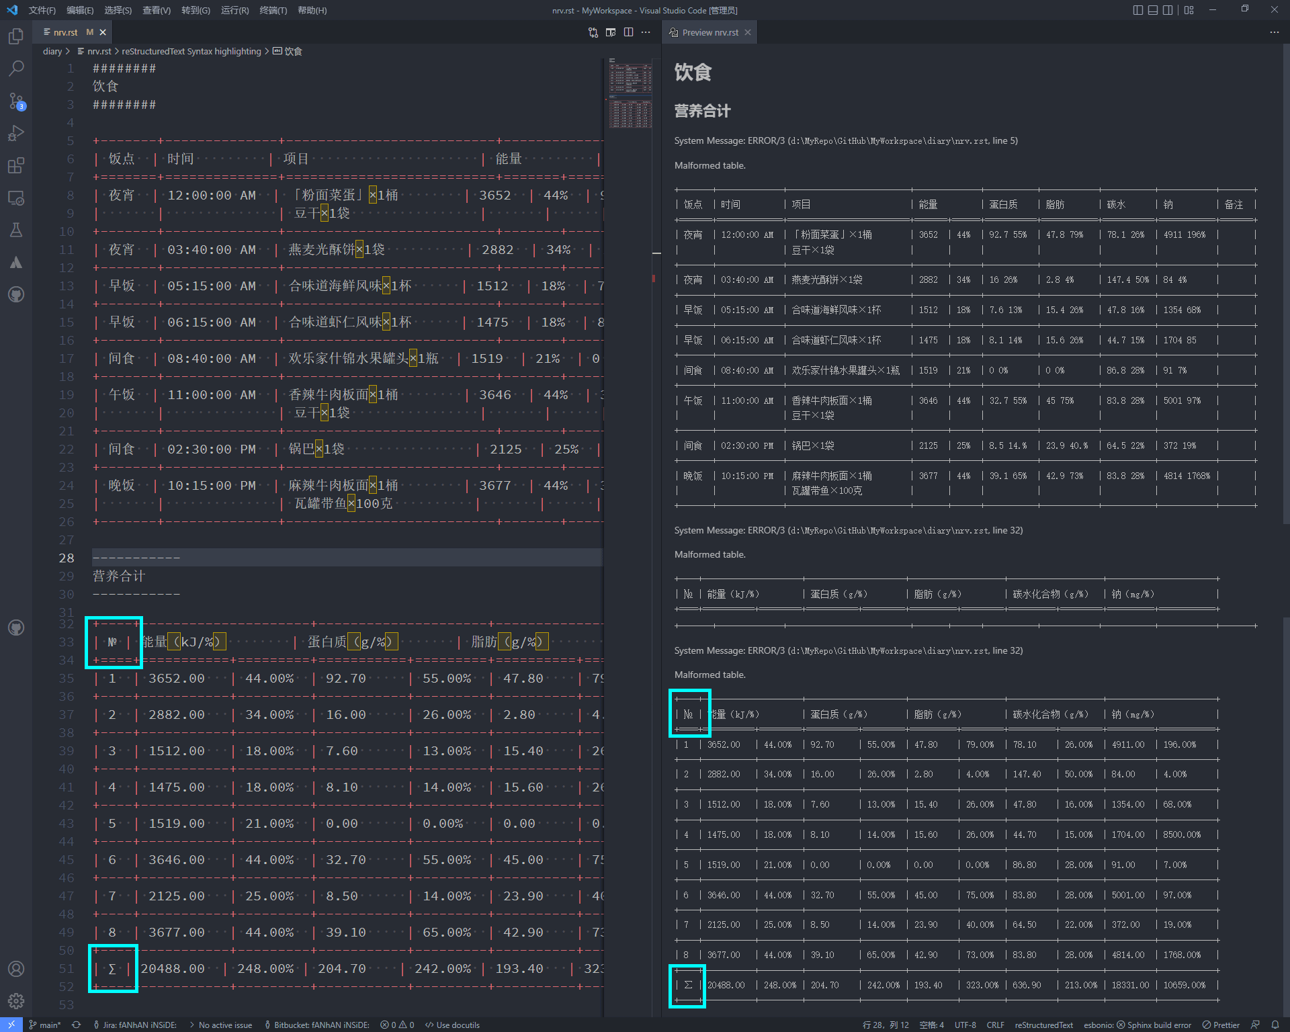The image size is (1290, 1032).
Task: Open the 查看(V) menu
Action: coord(157,10)
